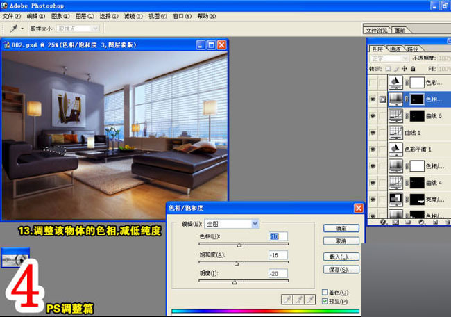Select the Eyedropper tool icon in options bar
The image size is (451, 317).
(x=13, y=29)
